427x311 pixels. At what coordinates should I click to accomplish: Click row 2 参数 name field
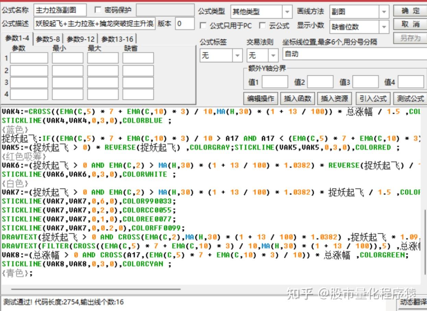(x=29, y=71)
